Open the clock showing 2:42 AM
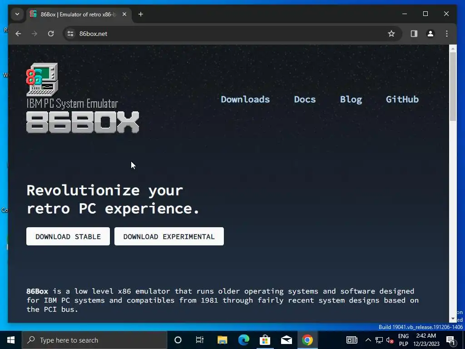Viewport: 465px width, 349px height. click(426, 340)
